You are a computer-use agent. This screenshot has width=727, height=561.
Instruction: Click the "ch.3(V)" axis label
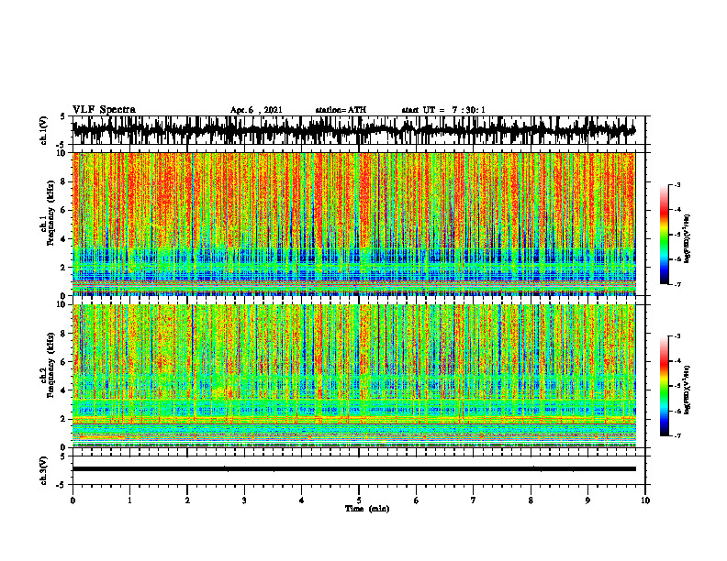pos(44,470)
